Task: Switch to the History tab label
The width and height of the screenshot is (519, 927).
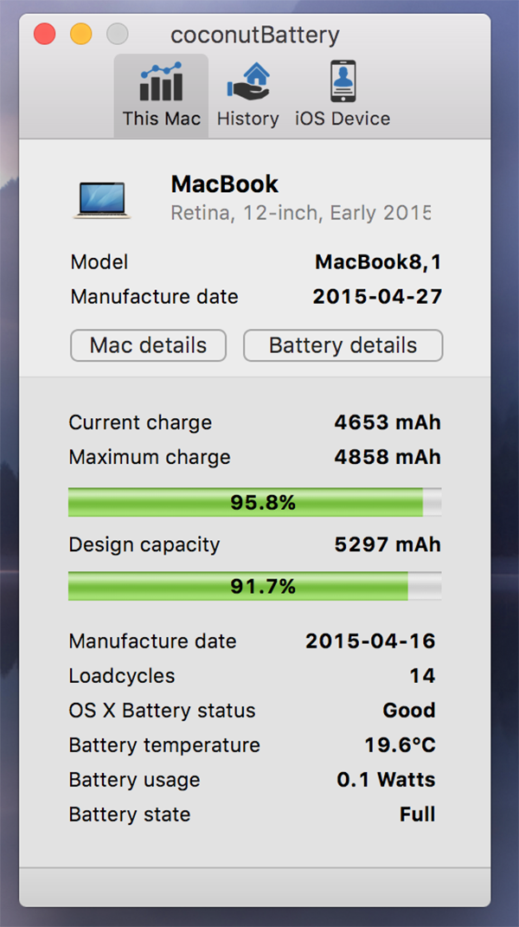Action: pos(247,119)
